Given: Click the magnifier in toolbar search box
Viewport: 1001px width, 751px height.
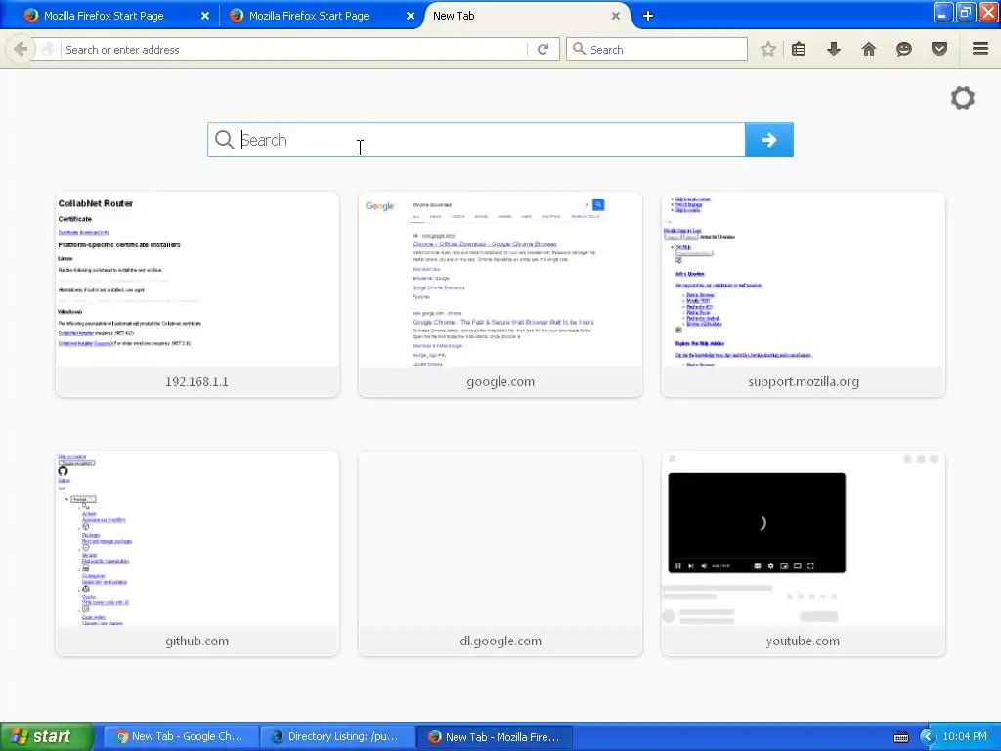Looking at the screenshot, I should click(579, 49).
